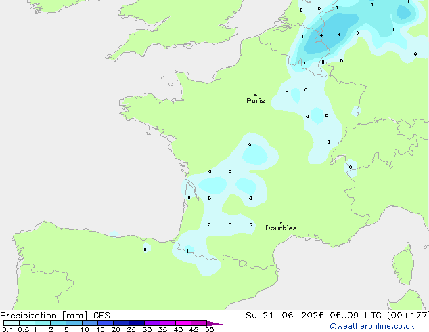429x332 pixels.
Task: Pick the palest legend swatch starting at 0.1
Action: (x=12, y=323)
